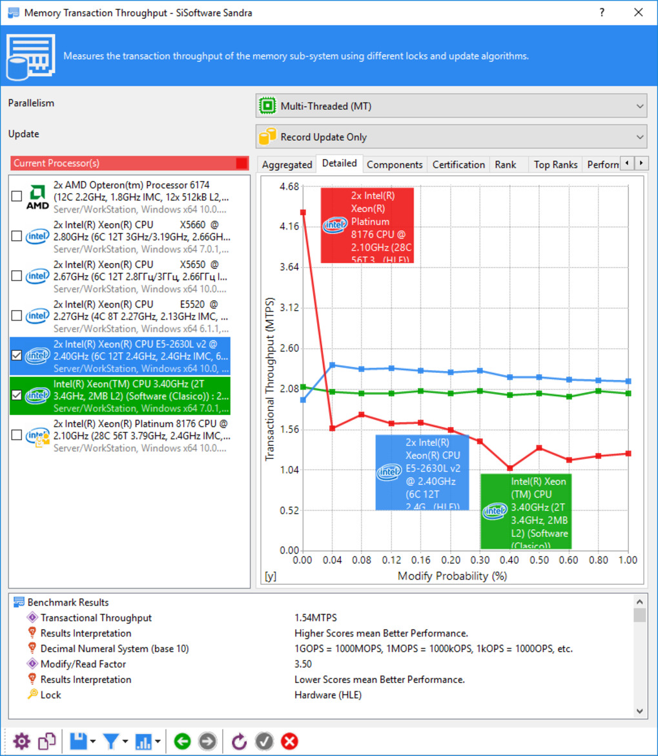The height and width of the screenshot is (756, 658).
Task: Go forward with the grey arrow
Action: (208, 741)
